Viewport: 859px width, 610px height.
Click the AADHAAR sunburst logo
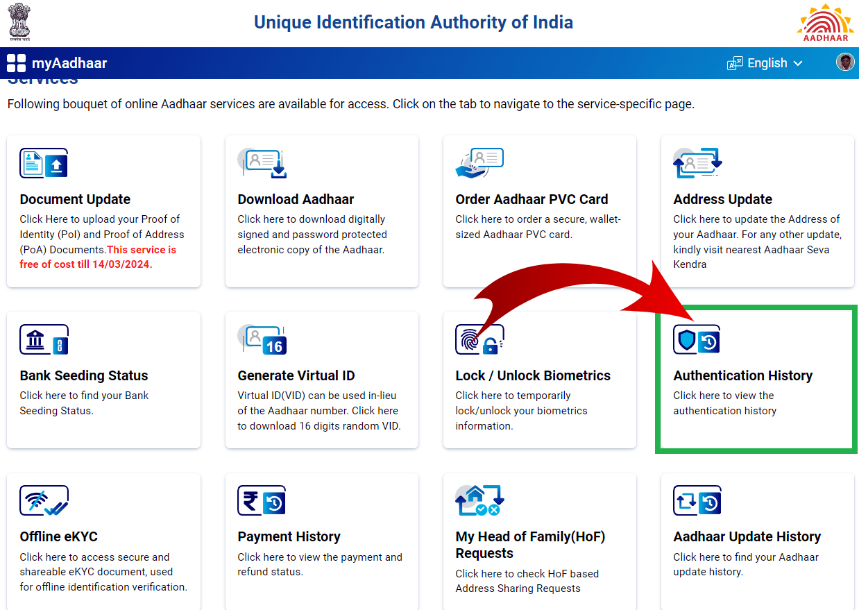(825, 23)
